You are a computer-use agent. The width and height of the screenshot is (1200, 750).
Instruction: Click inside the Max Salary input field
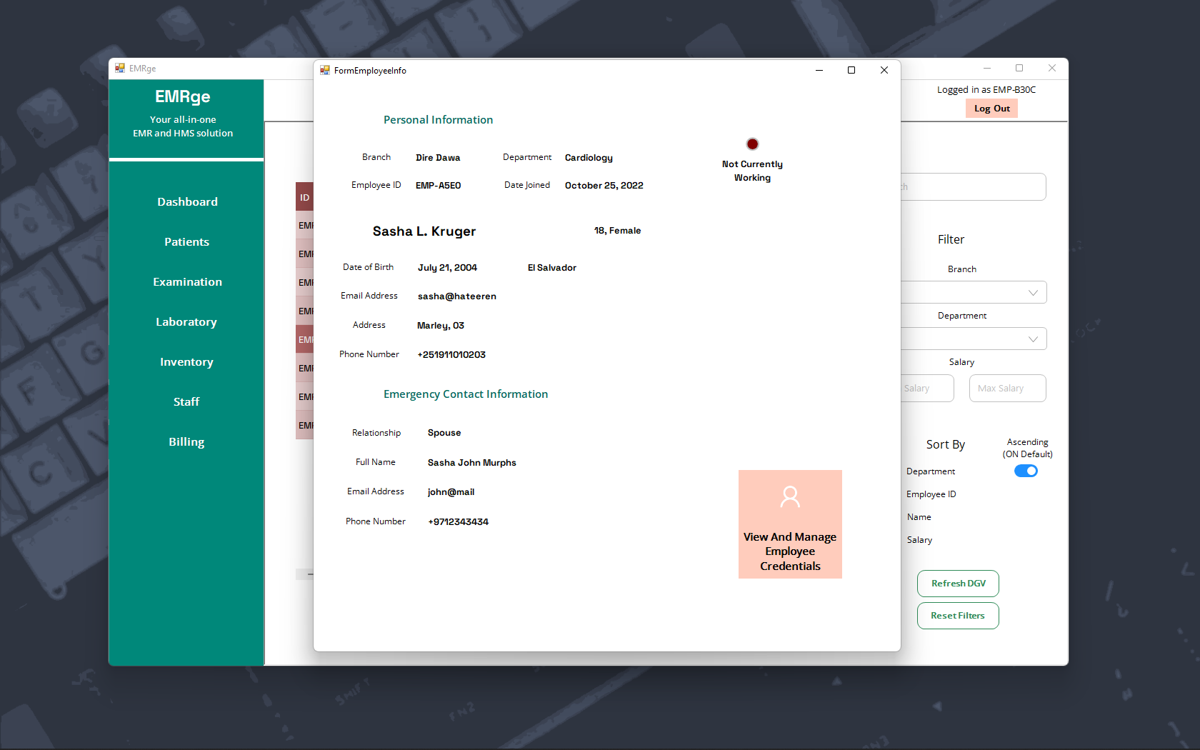1007,388
